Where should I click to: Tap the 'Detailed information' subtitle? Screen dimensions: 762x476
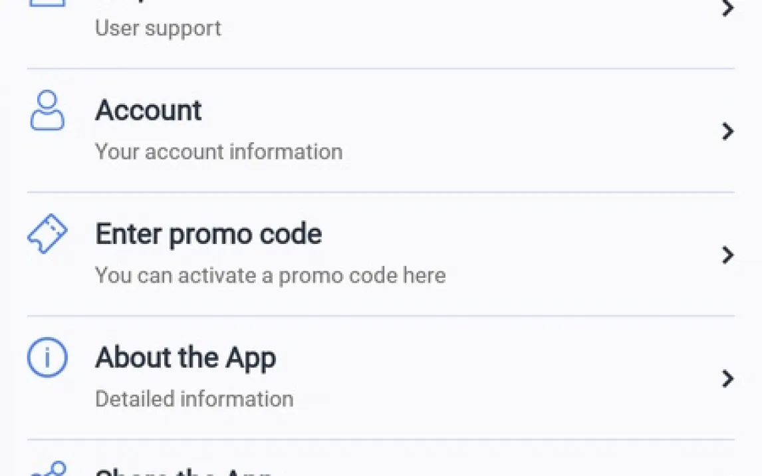pos(194,399)
